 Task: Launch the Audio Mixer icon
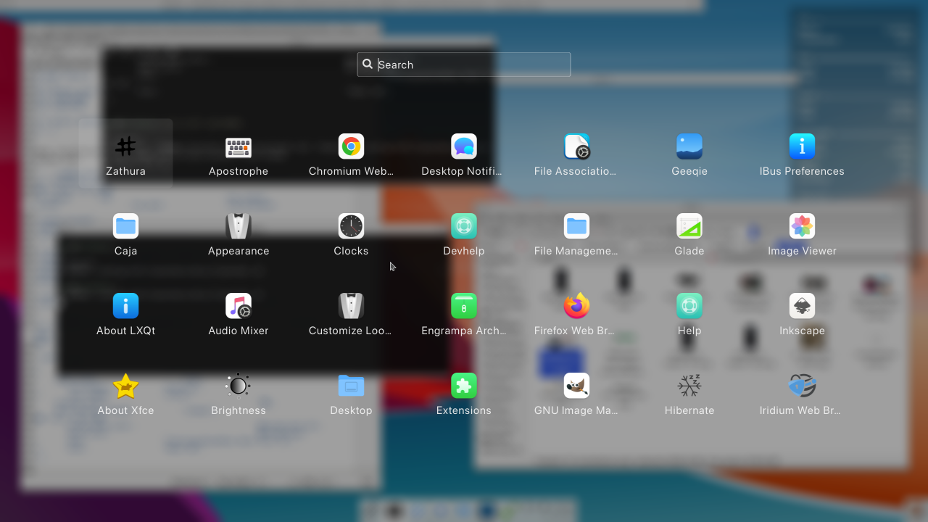239,306
